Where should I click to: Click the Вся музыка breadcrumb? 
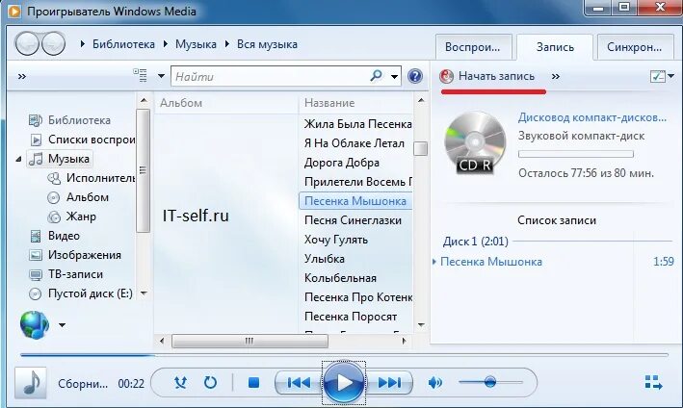pyautogui.click(x=267, y=44)
